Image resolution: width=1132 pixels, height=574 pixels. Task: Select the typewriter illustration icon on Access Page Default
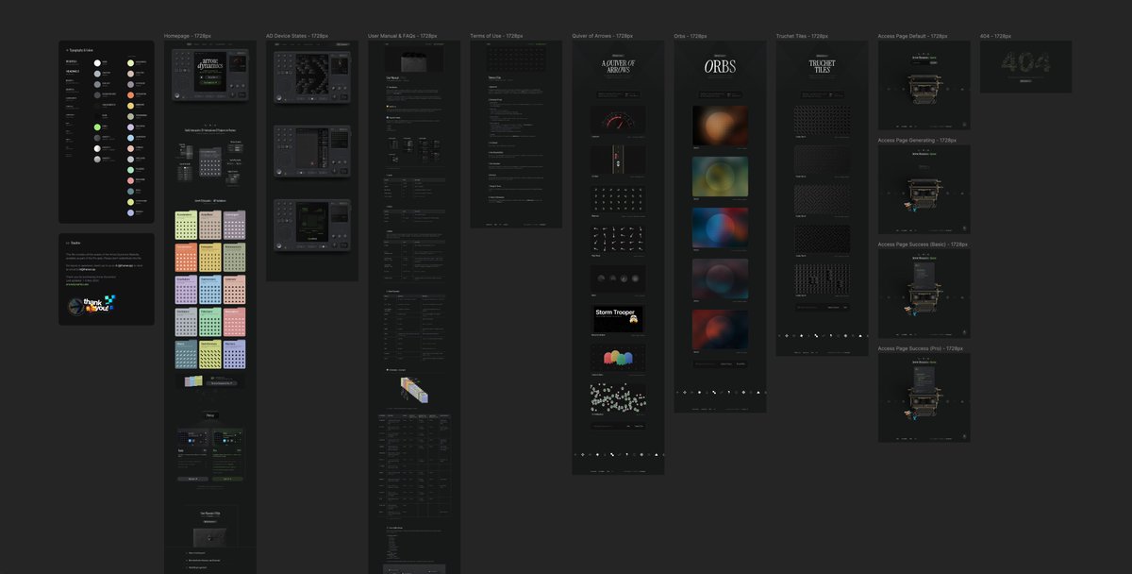point(923,87)
